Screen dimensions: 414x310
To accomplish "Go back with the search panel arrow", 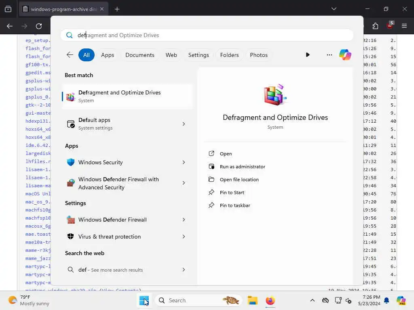I will (x=70, y=55).
